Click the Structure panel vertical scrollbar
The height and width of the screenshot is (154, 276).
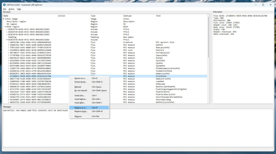click(208, 38)
